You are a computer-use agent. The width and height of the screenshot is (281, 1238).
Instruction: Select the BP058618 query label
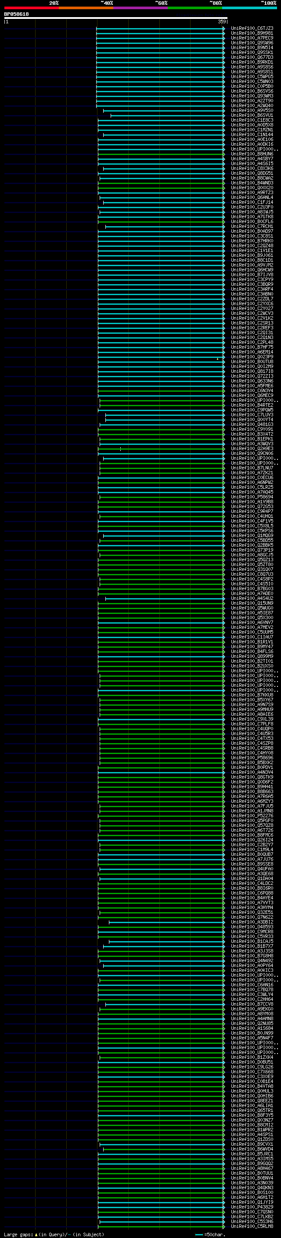click(16, 14)
